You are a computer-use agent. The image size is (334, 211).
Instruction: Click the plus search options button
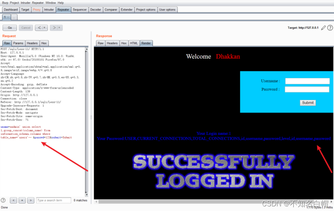pyautogui.click(x=22, y=200)
